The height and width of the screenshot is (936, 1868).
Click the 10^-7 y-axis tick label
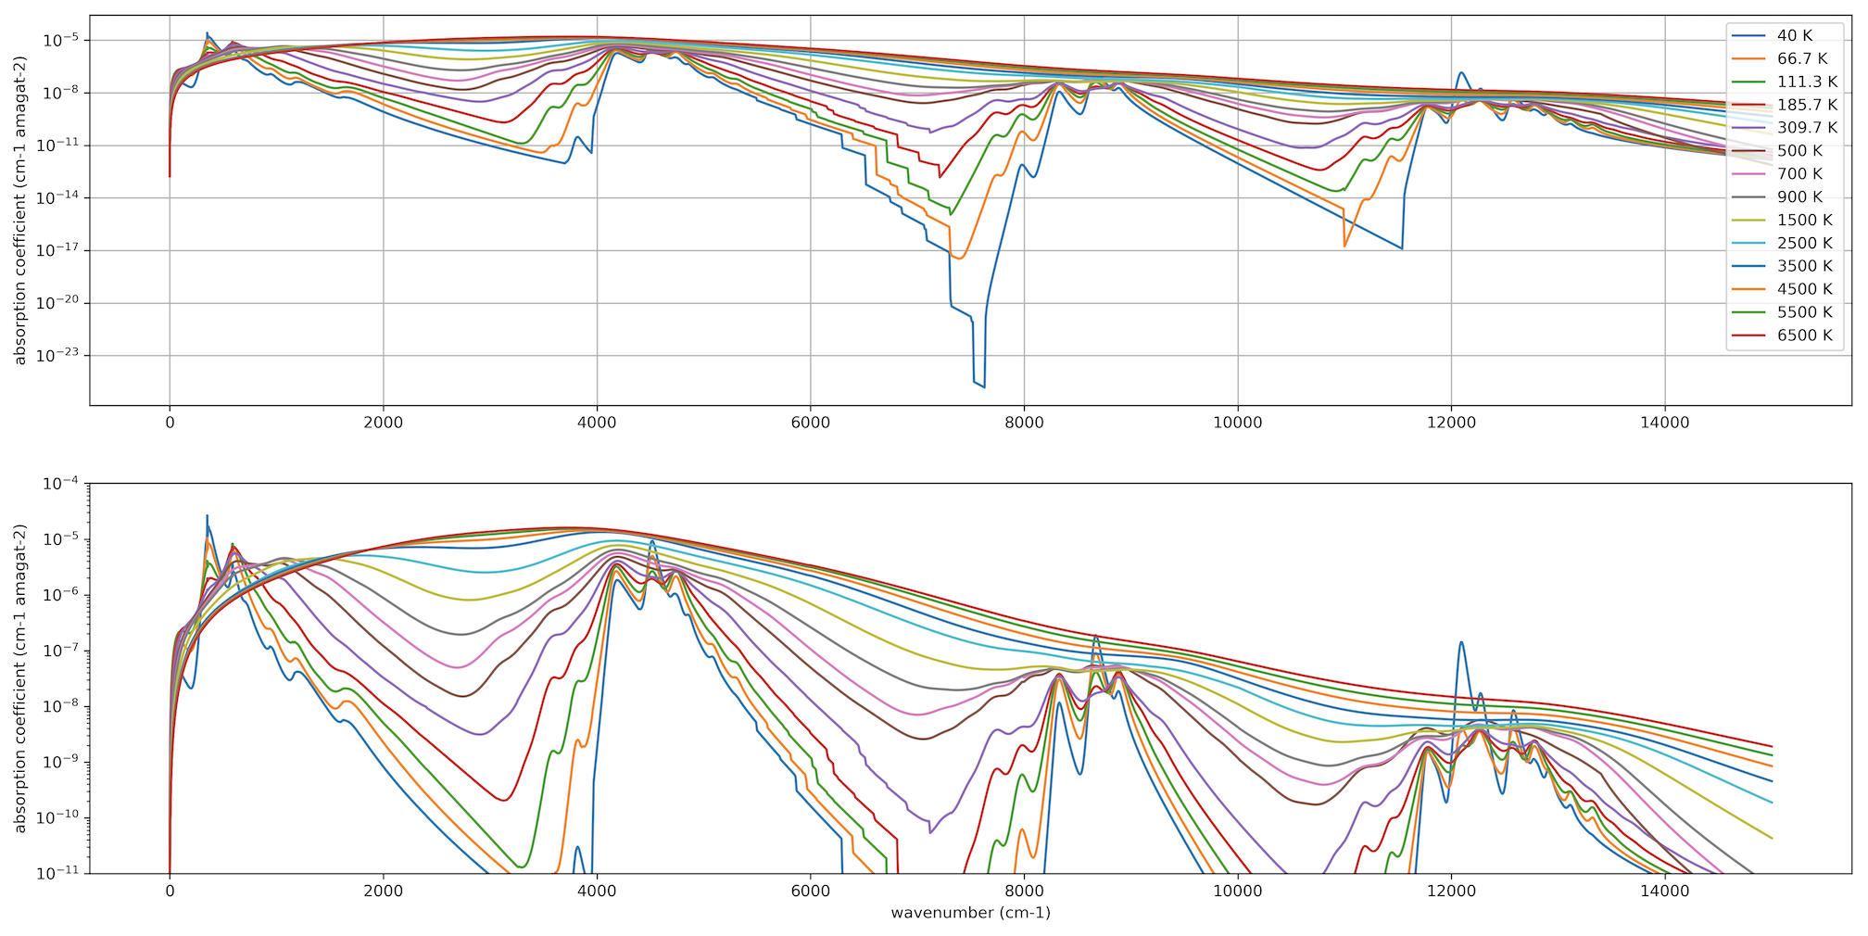tap(63, 650)
